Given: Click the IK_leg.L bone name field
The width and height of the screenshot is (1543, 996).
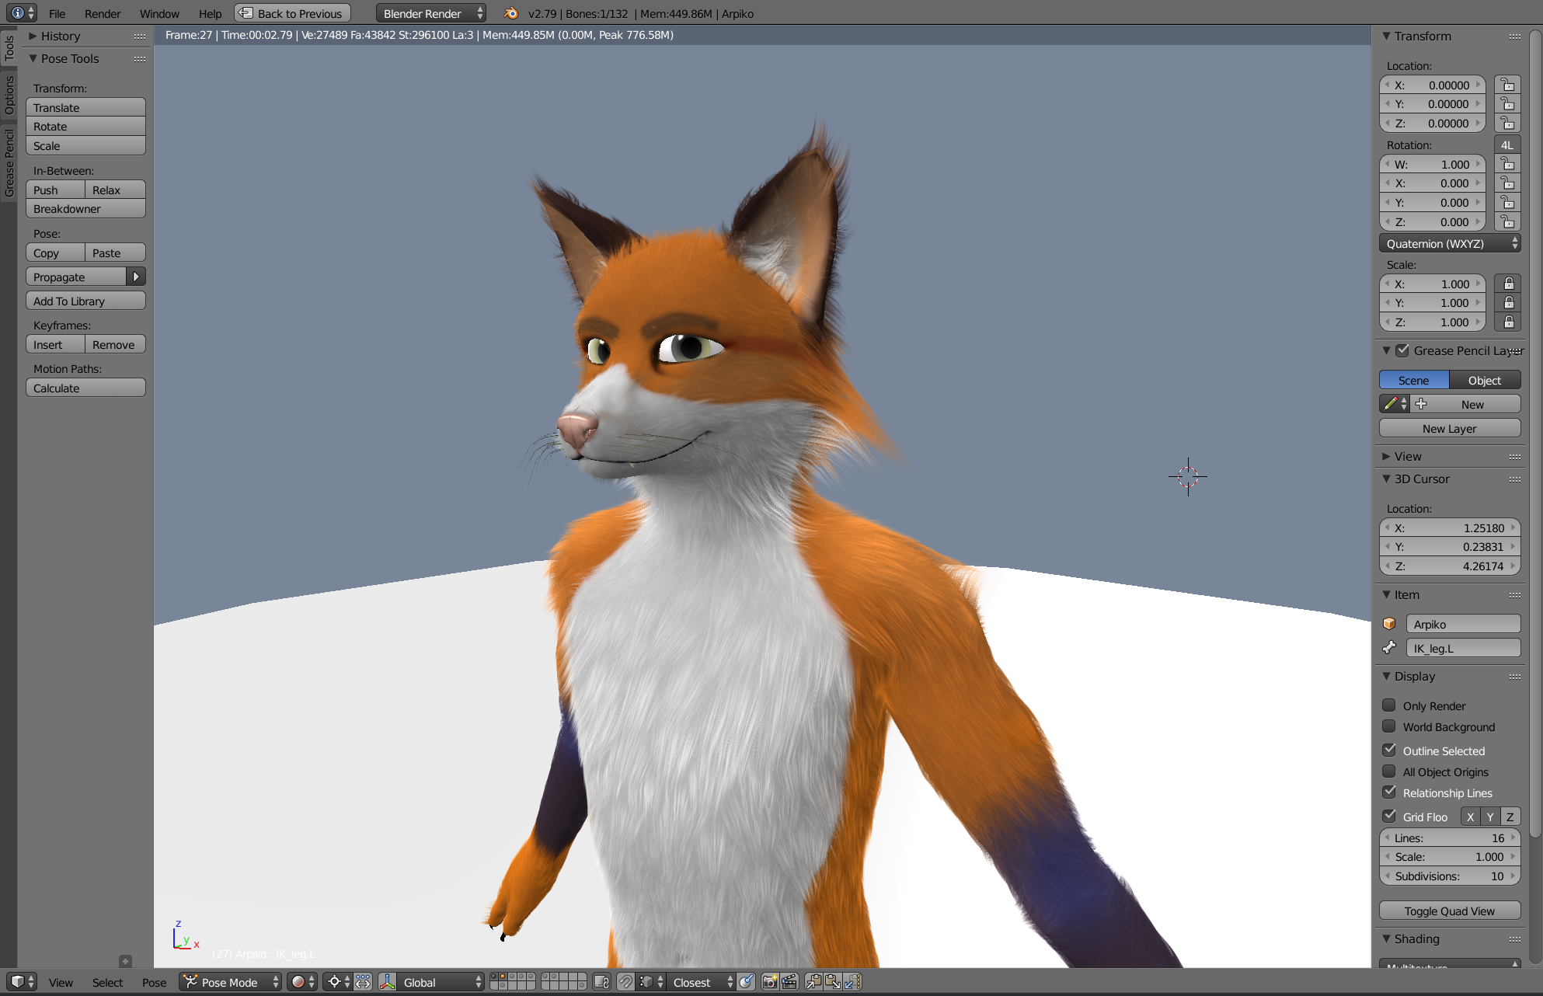Looking at the screenshot, I should 1463,648.
